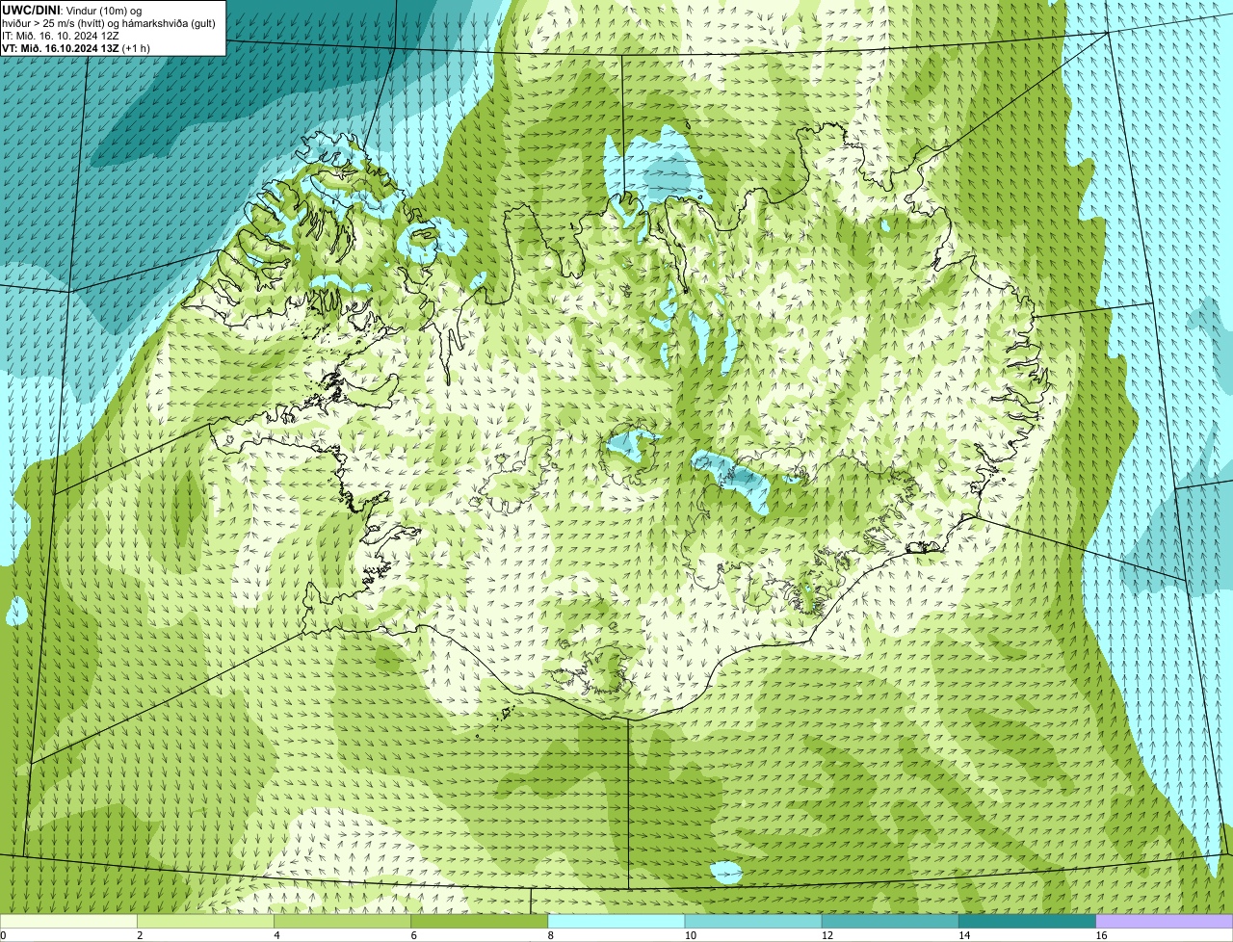Select the "IT: Mið. 16. 10. 2024 12Z" line

click(61, 36)
